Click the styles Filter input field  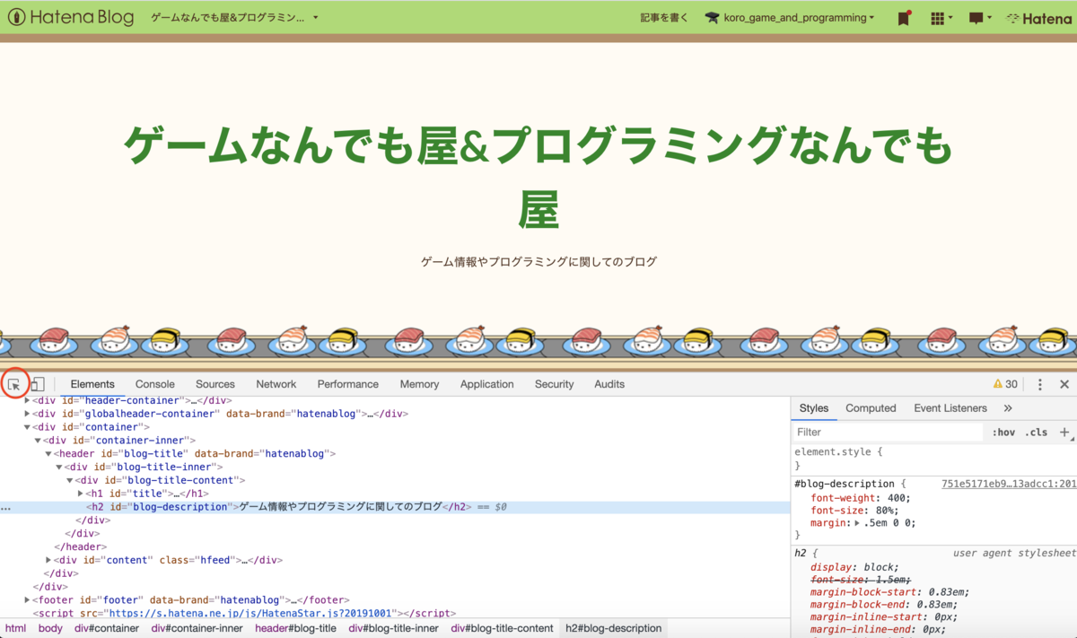tap(889, 432)
